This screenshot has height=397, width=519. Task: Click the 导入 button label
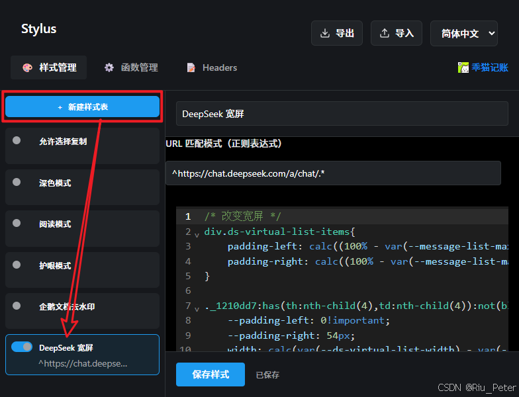[404, 33]
